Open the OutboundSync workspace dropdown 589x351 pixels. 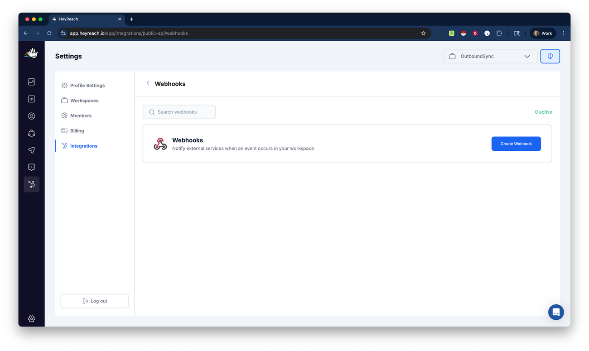490,56
